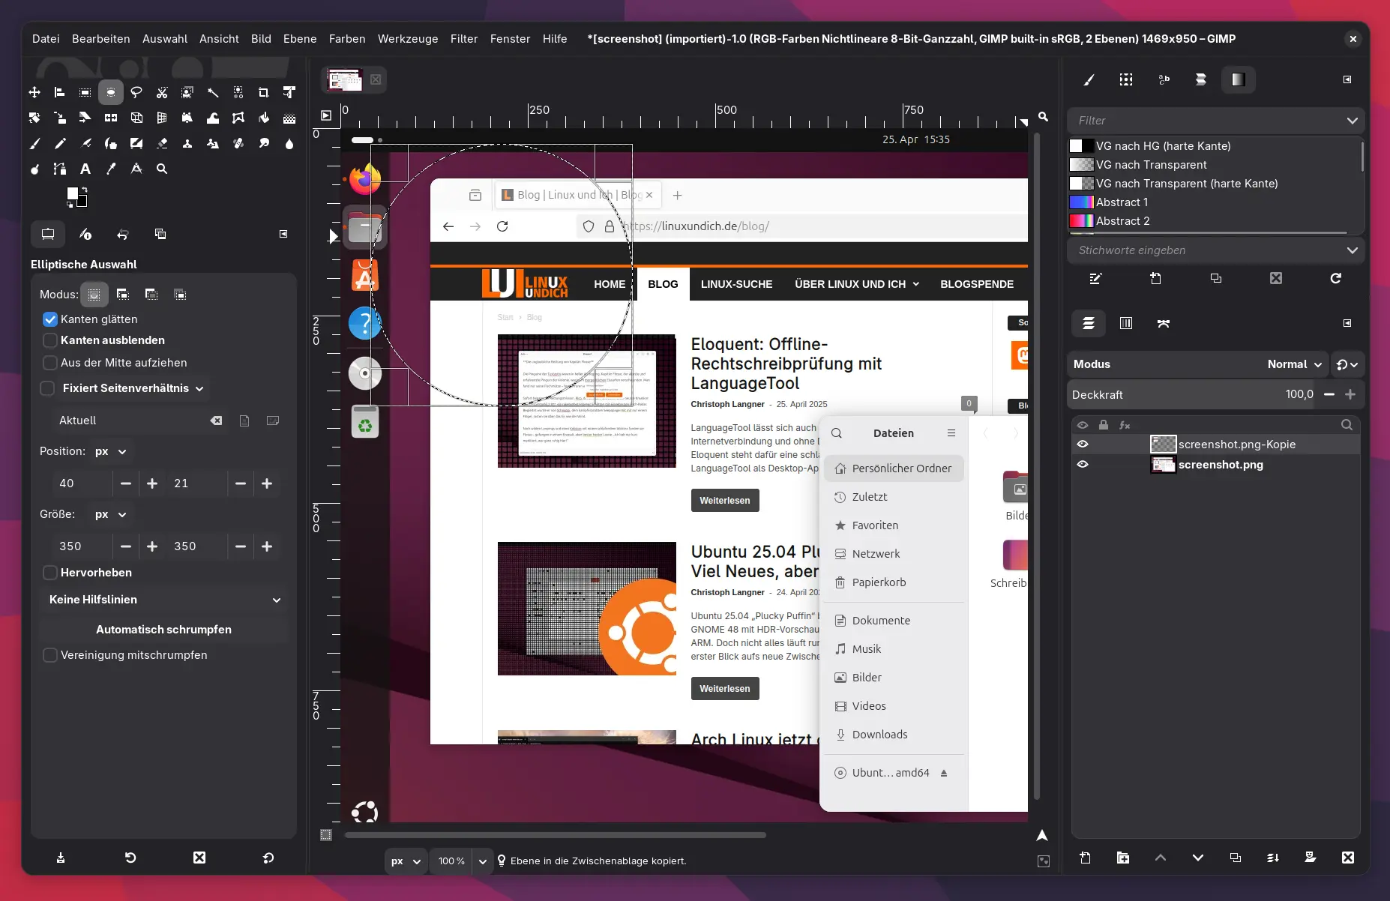Duplicate the layer via bottom layer buttons
This screenshot has height=901, width=1390.
1235,858
